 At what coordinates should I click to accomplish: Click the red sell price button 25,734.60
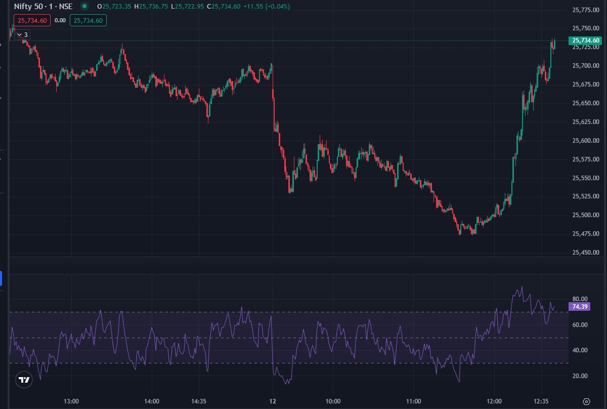coord(32,21)
